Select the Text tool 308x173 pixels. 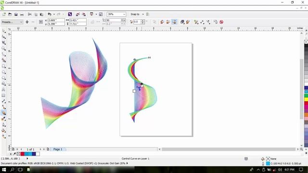[x=3, y=90]
